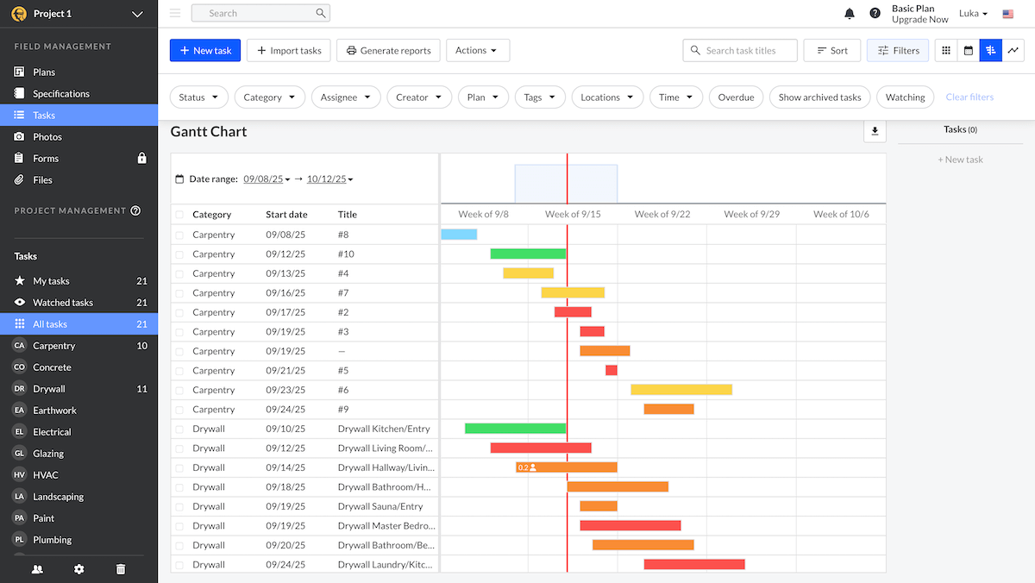Select the Category column header checkbox
This screenshot has height=583, width=1035.
[178, 214]
